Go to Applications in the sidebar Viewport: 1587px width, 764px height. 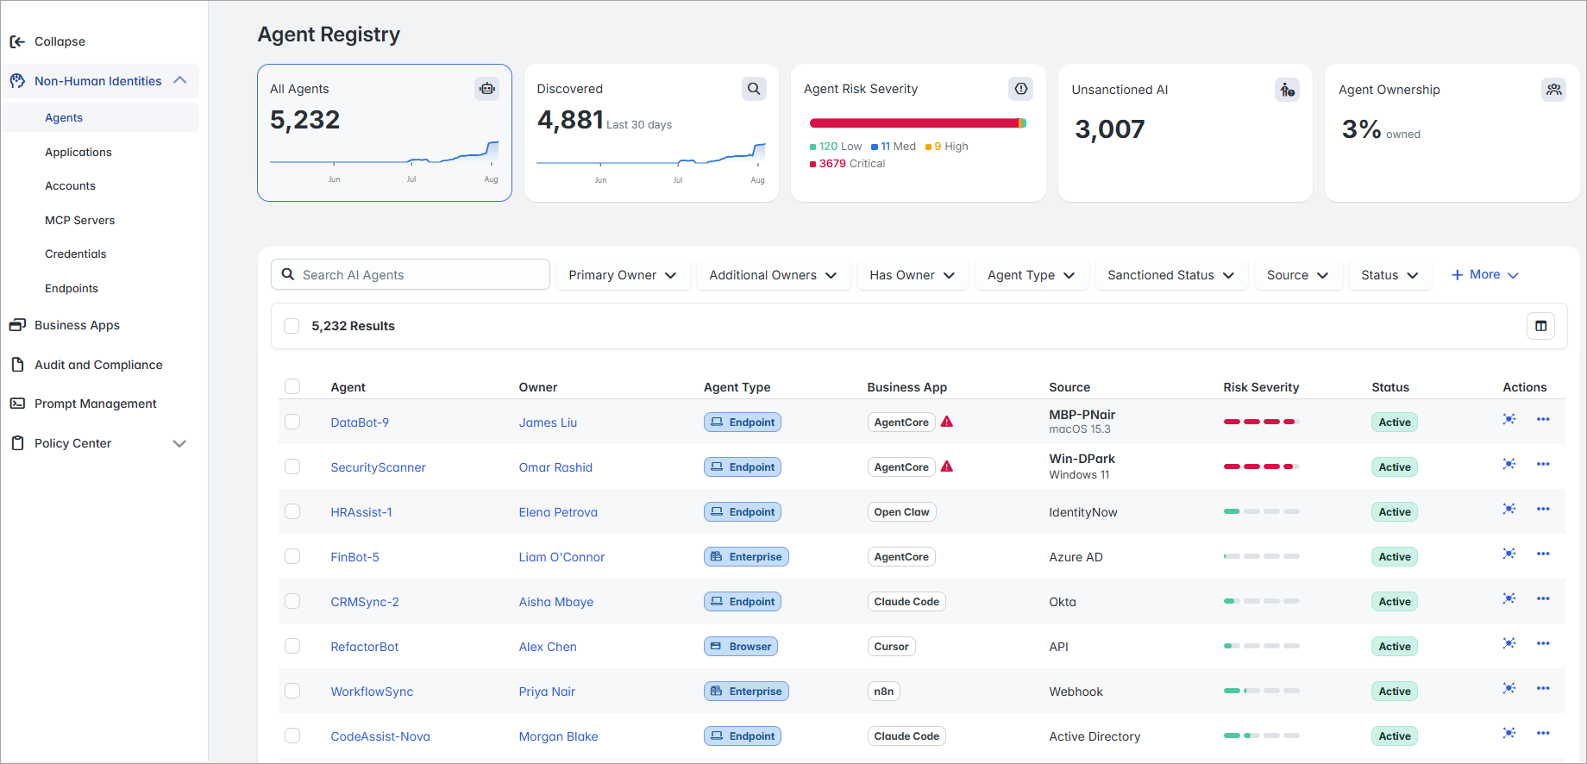78,152
